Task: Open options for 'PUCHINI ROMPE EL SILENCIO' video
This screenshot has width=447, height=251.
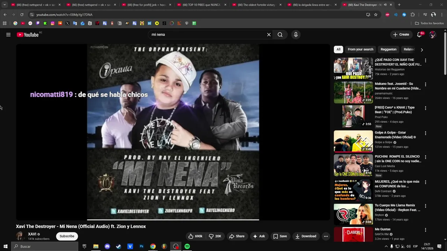Action: (x=425, y=157)
